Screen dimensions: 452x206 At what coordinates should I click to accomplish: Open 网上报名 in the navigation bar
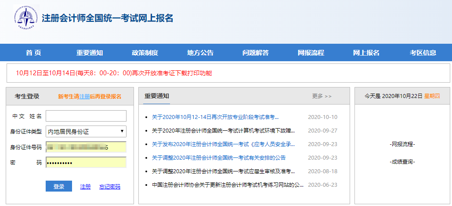pos(366,53)
